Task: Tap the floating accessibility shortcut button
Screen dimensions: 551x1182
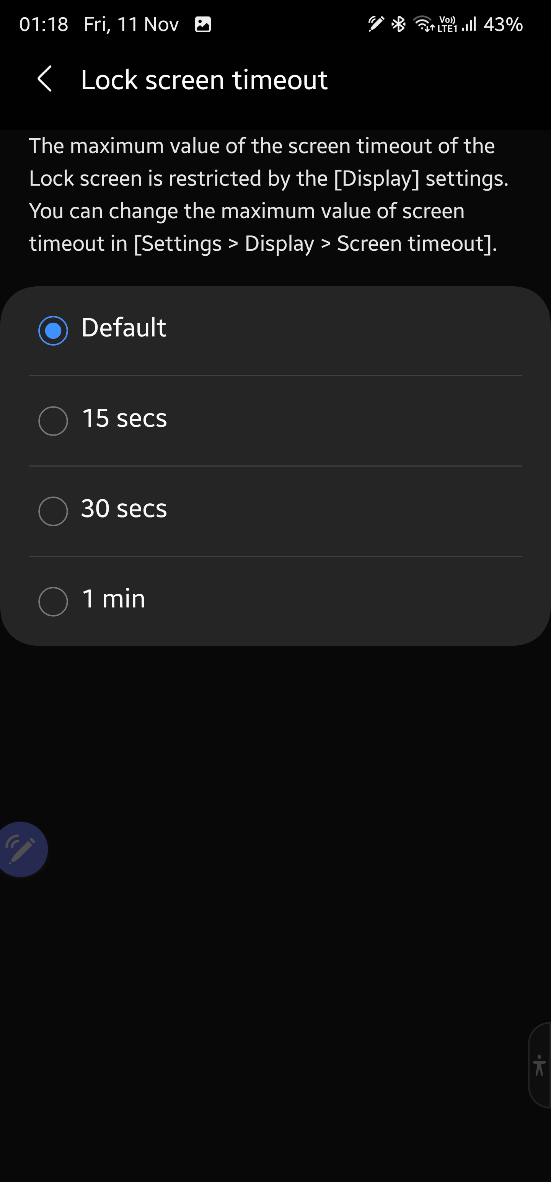Action: click(x=539, y=1065)
